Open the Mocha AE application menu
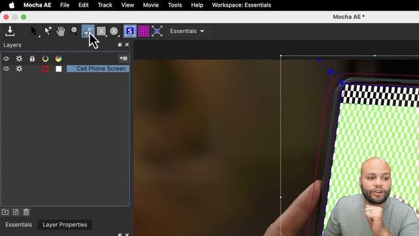The width and height of the screenshot is (419, 236). coord(37,5)
